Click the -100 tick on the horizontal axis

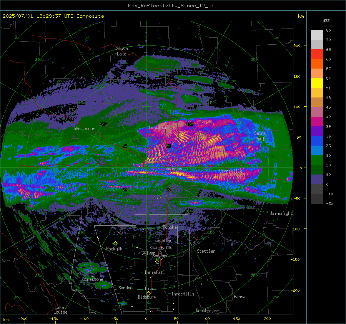(x=84, y=319)
